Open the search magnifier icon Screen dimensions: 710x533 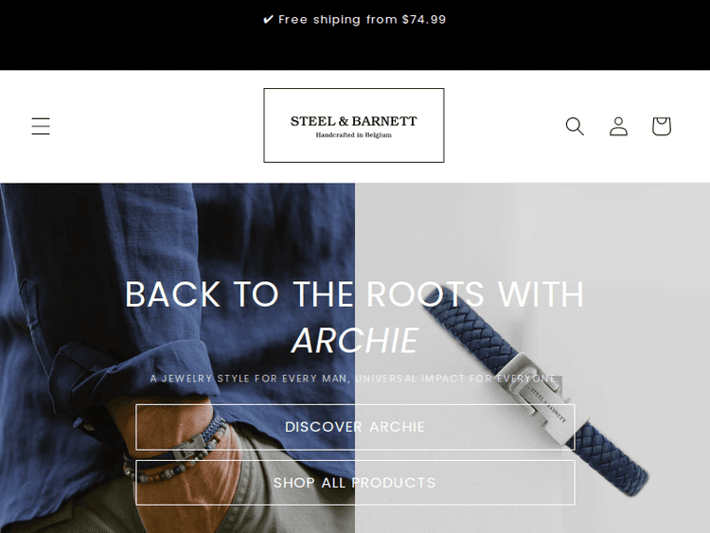click(x=575, y=126)
